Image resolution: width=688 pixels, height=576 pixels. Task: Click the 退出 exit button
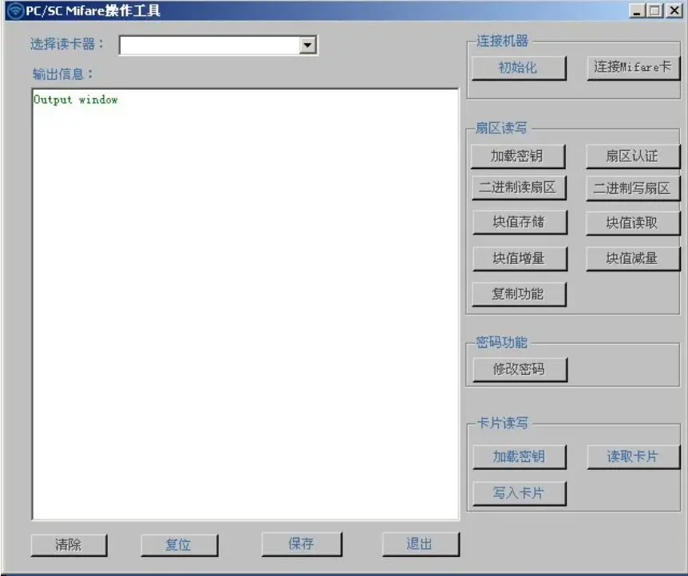(x=421, y=544)
